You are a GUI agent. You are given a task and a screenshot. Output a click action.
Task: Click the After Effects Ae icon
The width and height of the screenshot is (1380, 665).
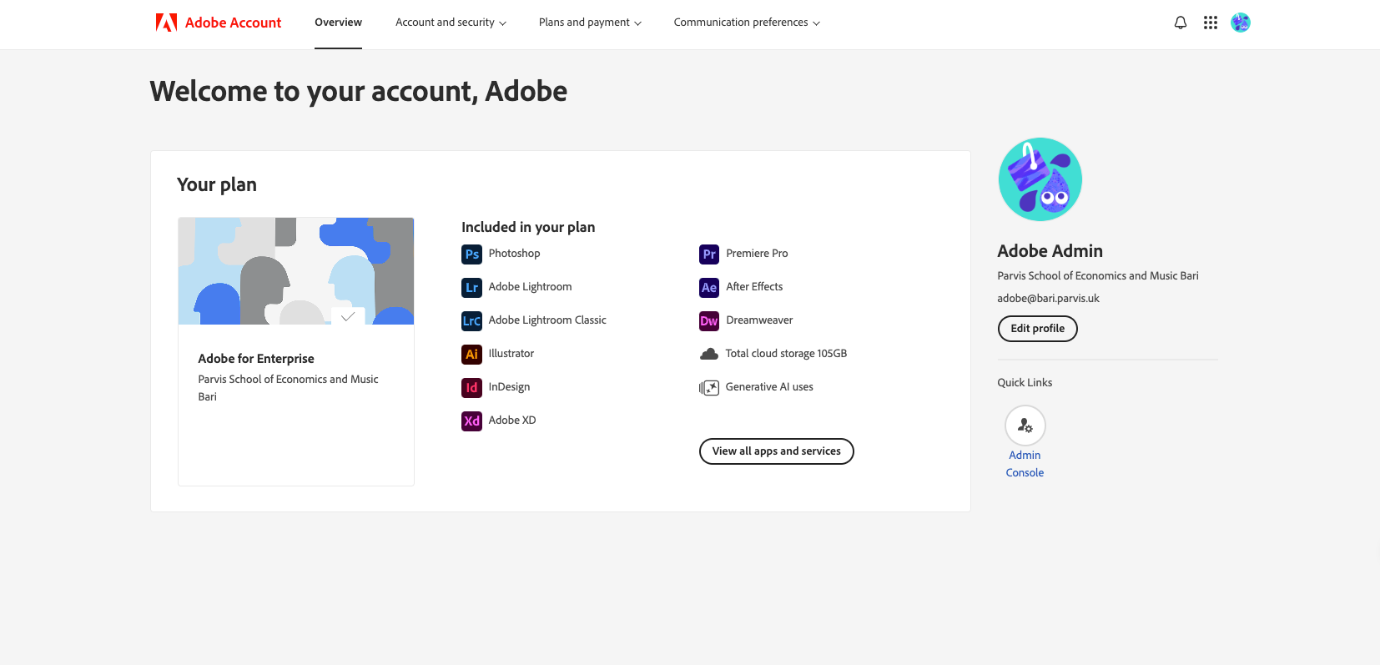(x=709, y=288)
